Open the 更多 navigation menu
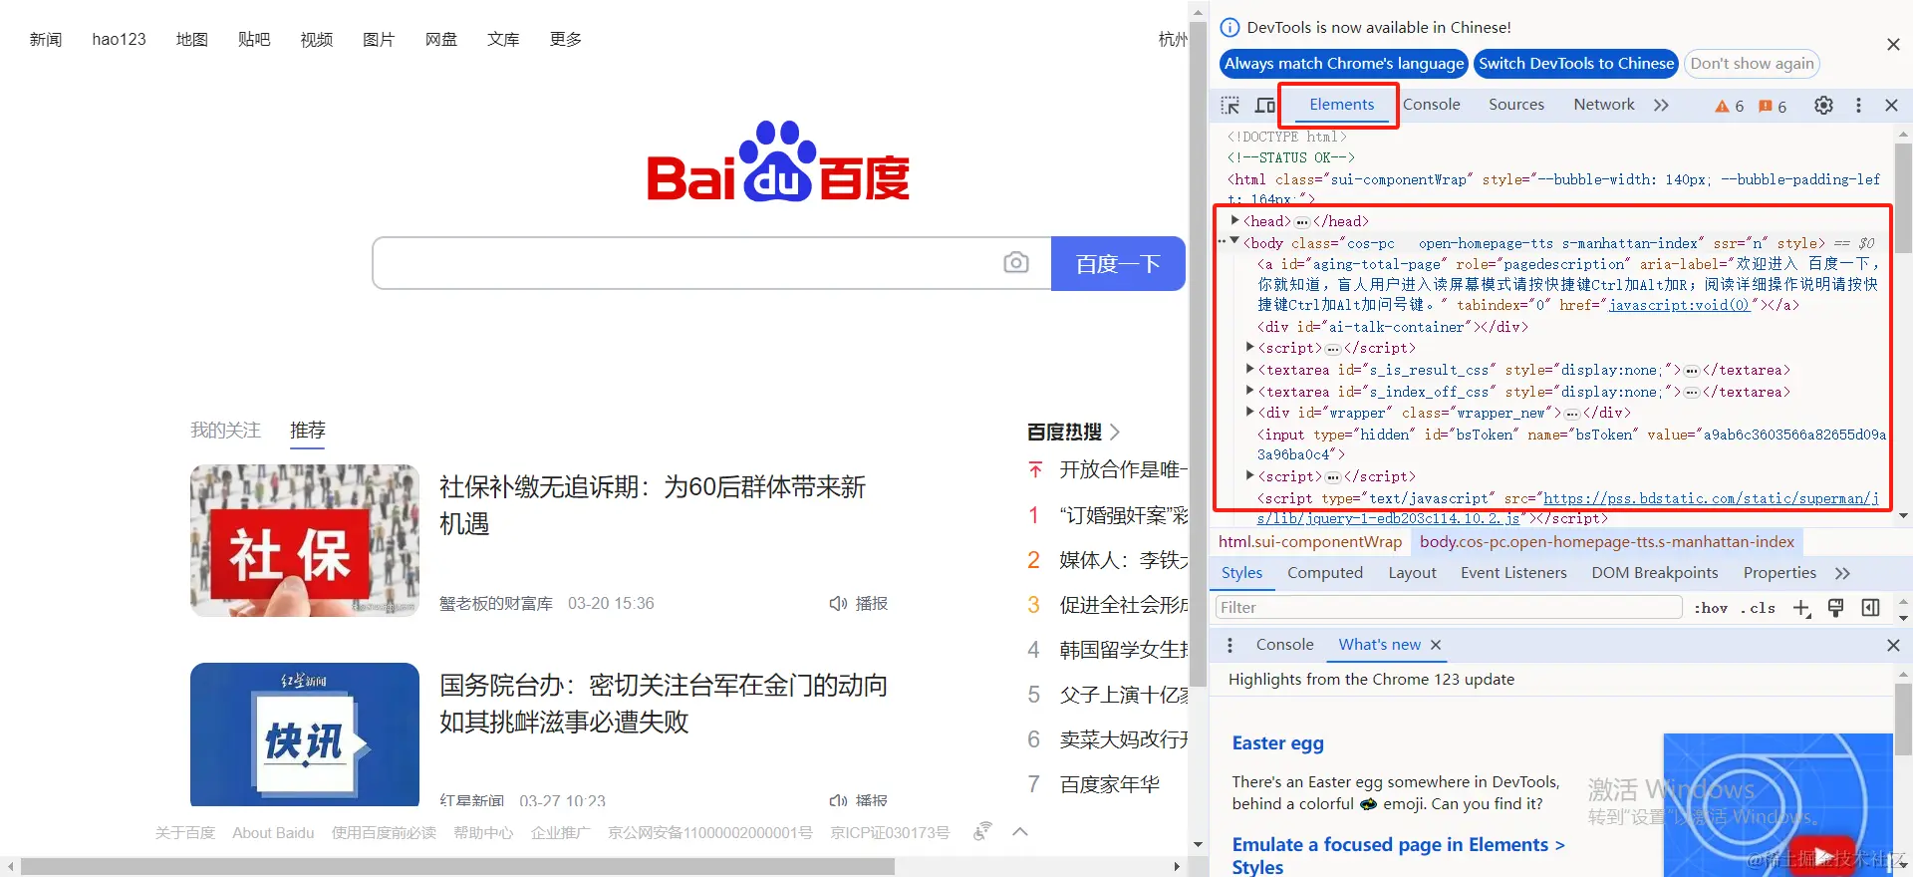1913x877 pixels. (565, 39)
